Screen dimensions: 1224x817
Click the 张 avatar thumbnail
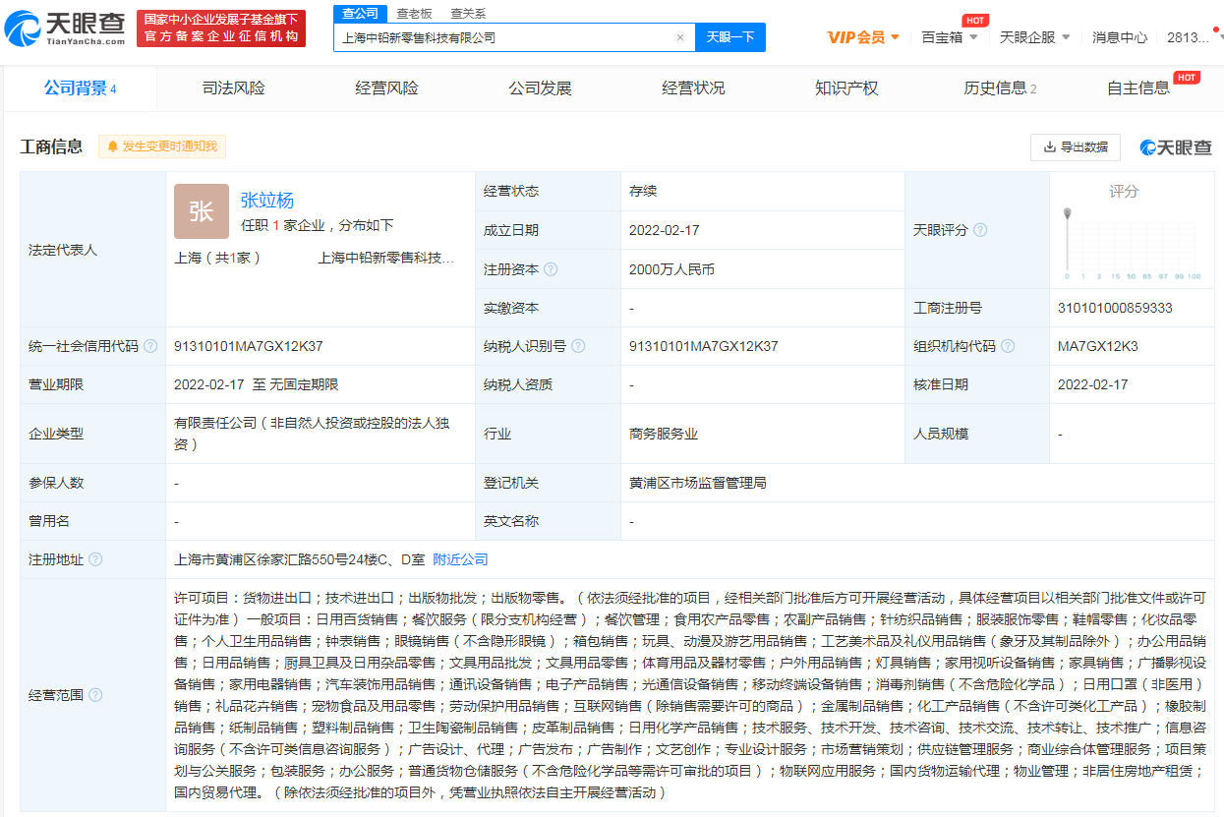[201, 210]
